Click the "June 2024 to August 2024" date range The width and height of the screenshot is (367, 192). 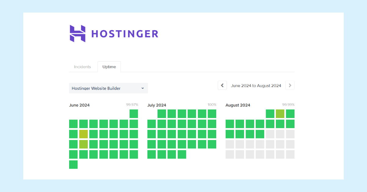click(x=256, y=86)
